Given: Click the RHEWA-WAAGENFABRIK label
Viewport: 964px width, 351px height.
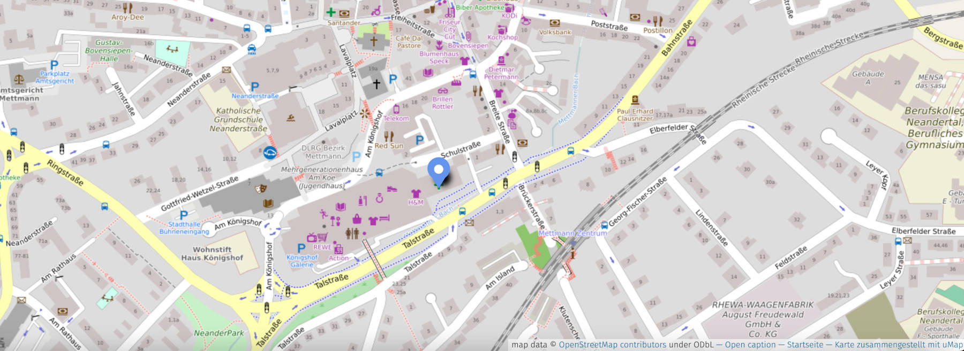Looking at the screenshot, I should click(763, 319).
